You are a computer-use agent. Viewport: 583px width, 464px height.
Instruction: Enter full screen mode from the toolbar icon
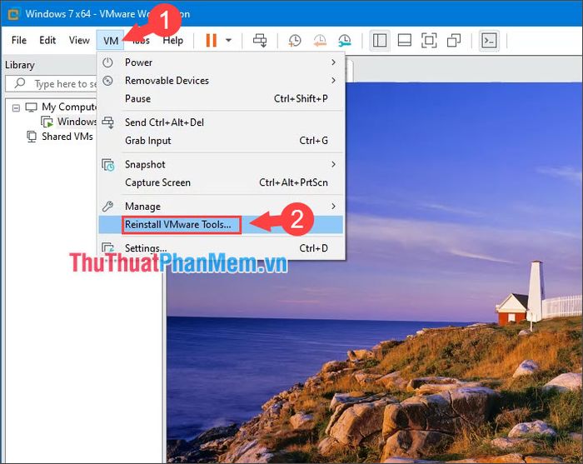coord(429,40)
